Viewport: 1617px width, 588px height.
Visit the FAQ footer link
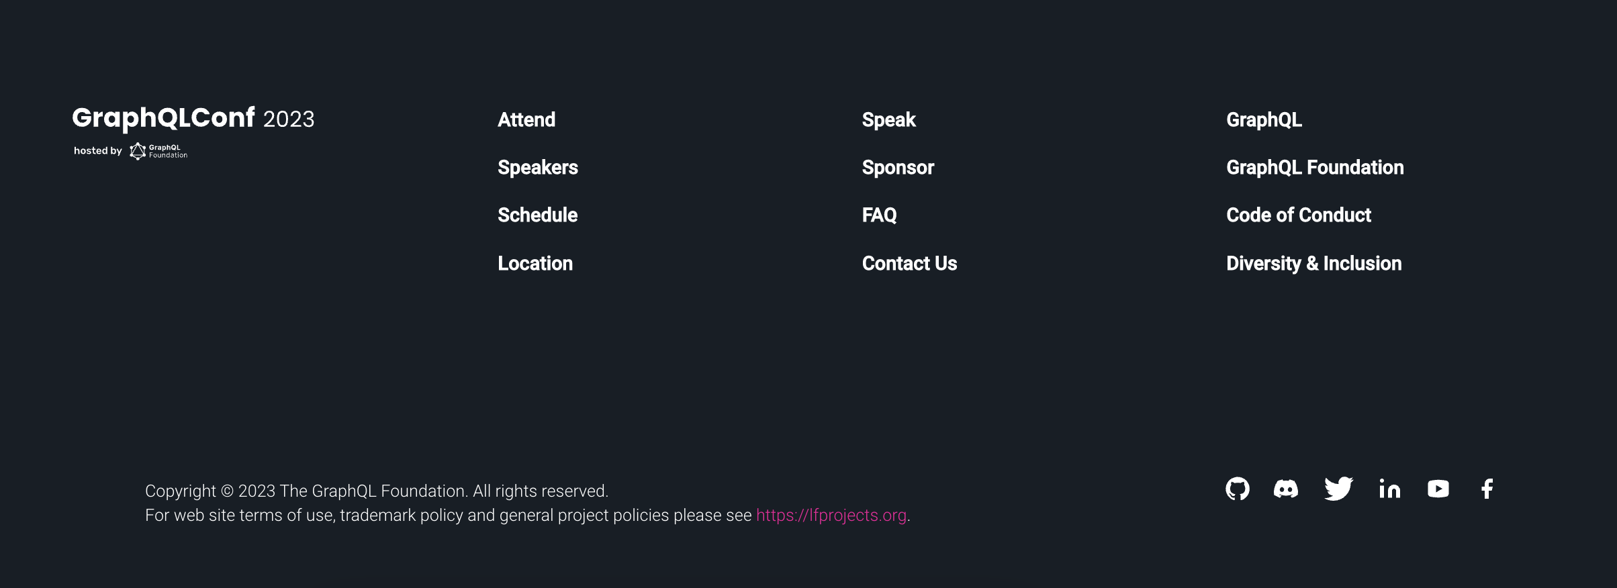click(x=879, y=215)
